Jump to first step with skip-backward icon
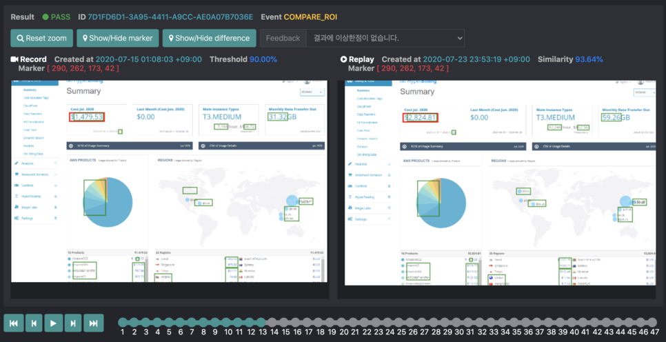666x342 pixels. (14, 323)
